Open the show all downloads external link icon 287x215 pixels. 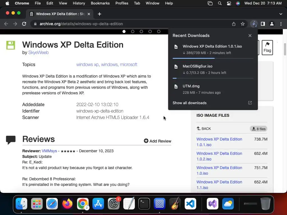(250, 103)
